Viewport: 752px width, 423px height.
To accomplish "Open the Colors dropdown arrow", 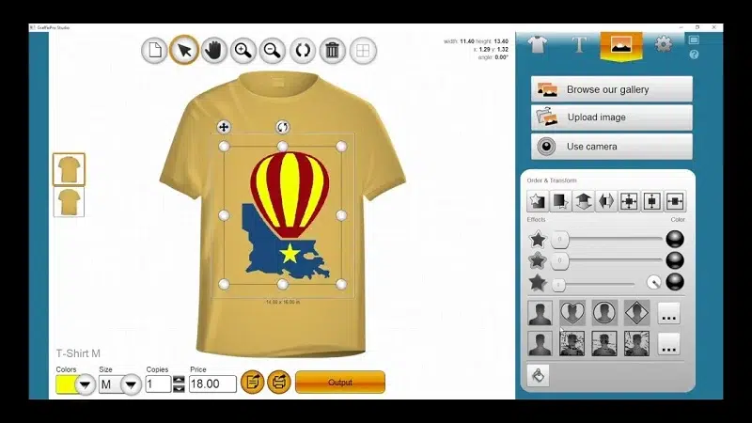I will pyautogui.click(x=86, y=384).
